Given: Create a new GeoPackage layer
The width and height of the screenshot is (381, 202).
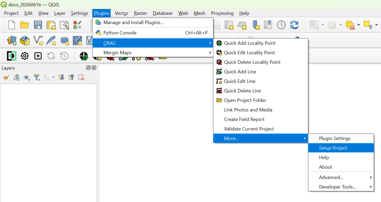Looking at the screenshot, I should [x=25, y=40].
